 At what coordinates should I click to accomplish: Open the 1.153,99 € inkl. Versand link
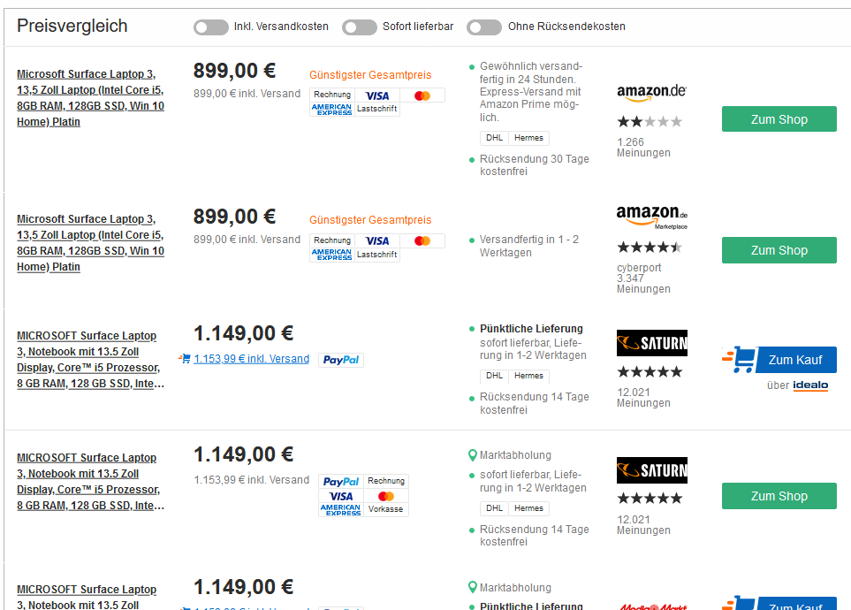point(252,359)
